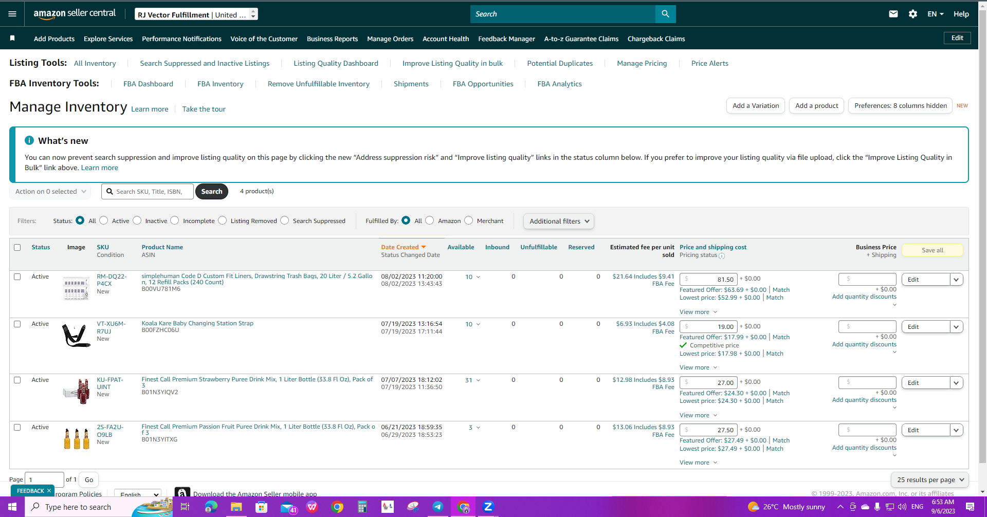
Task: Open Task View on the taskbar
Action: 185,507
